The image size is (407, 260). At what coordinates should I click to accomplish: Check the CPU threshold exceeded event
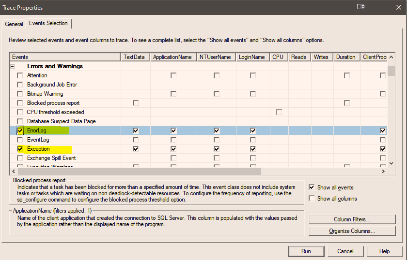[x=20, y=112]
